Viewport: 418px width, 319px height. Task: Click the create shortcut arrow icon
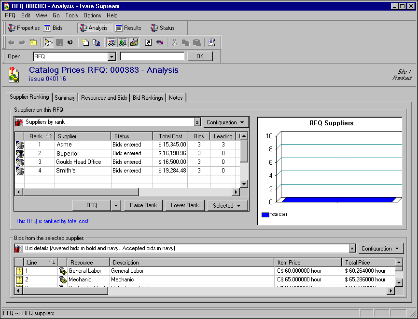point(149,42)
